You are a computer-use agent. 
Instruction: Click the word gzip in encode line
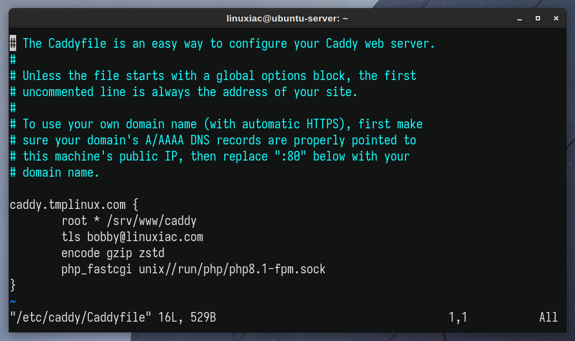(119, 253)
